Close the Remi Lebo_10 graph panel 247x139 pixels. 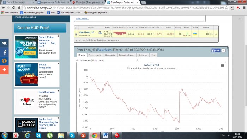pyautogui.click(x=227, y=48)
